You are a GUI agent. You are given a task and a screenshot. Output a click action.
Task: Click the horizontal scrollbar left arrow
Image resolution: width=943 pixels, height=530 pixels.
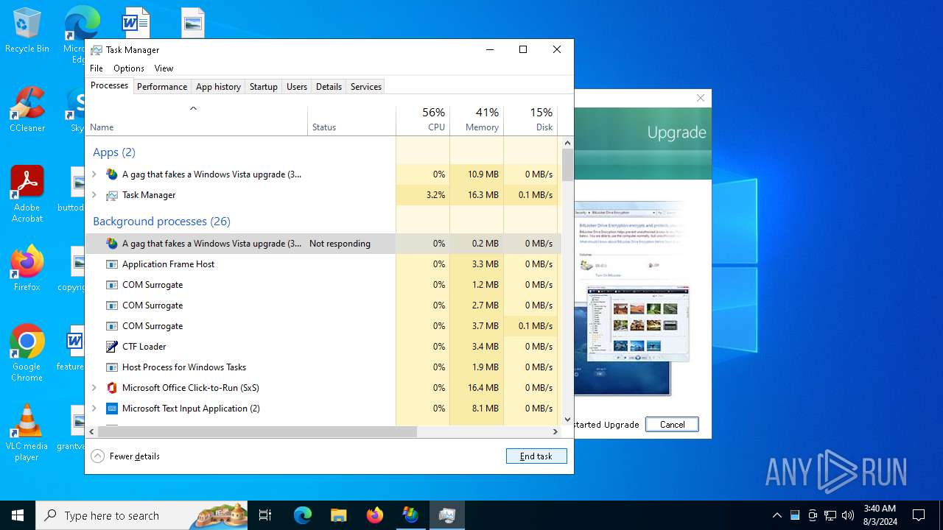pos(91,432)
